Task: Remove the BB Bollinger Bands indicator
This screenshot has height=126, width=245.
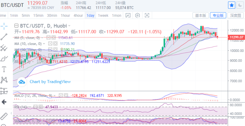Action: click(44, 62)
